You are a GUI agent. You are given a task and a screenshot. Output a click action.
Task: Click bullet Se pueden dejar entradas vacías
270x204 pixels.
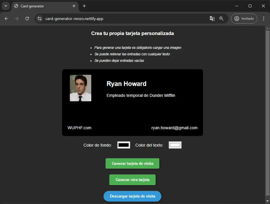coord(119,61)
